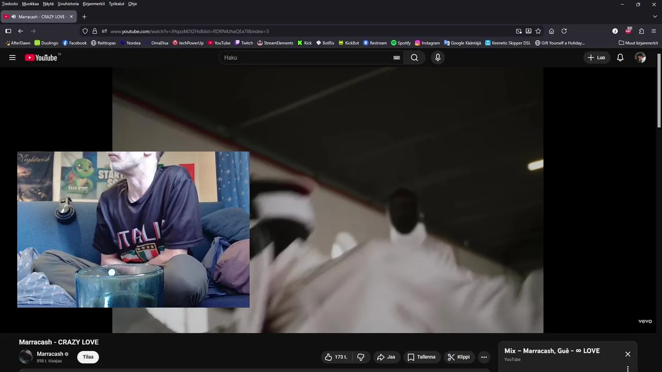Open the StreamElements bookmark
Screen dimensions: 662x372
275,43
